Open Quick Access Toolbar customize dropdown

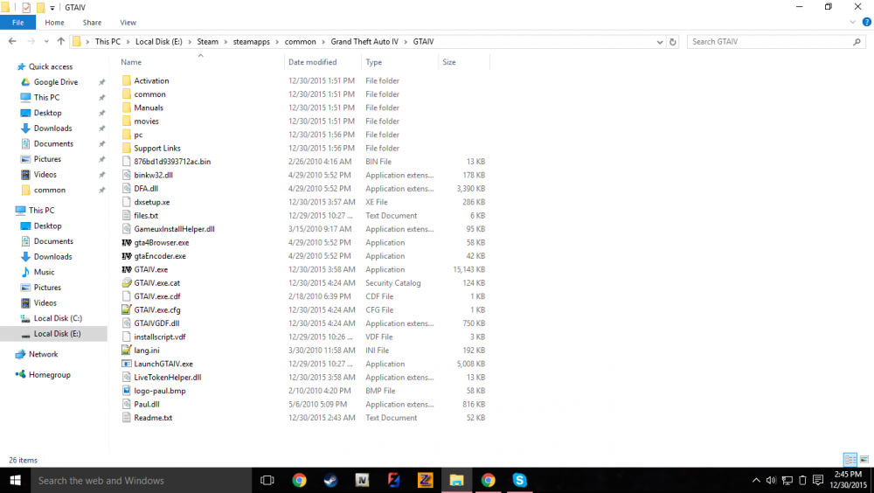tap(52, 8)
